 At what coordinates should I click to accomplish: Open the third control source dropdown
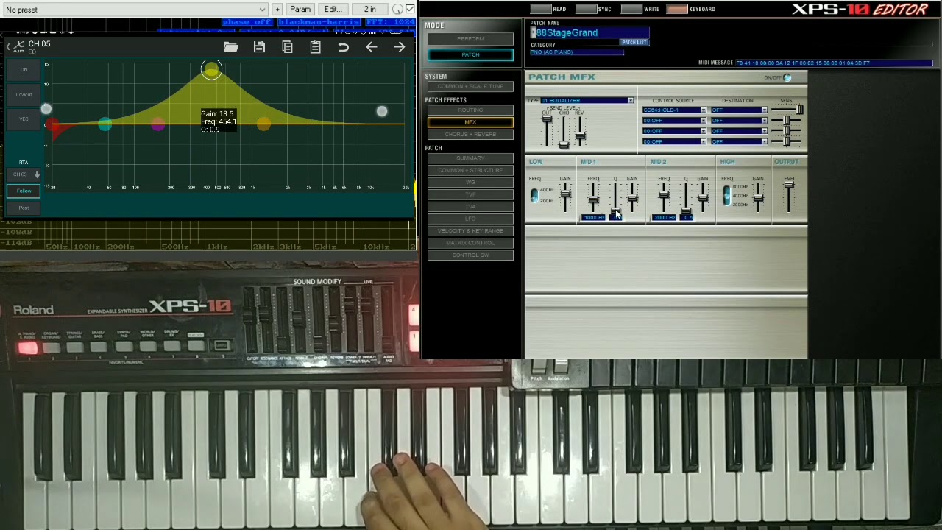(673, 131)
